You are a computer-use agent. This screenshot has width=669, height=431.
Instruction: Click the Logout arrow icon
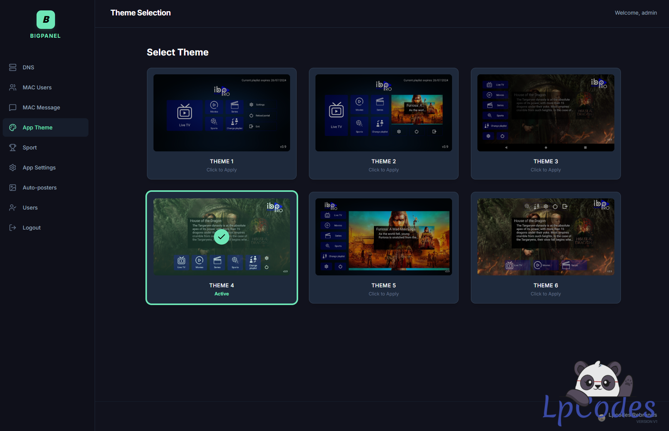point(13,228)
